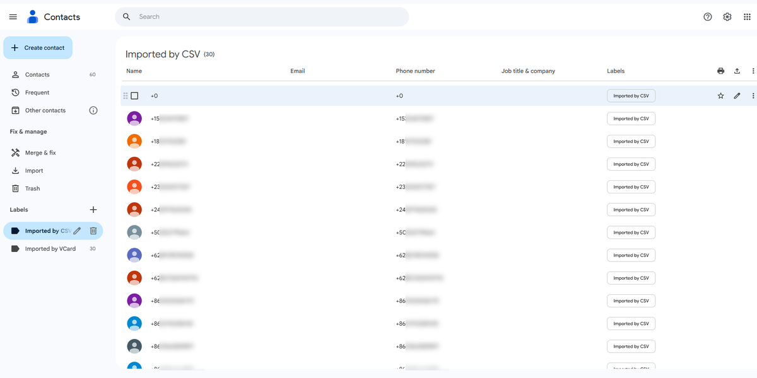Open Frequent contacts

pyautogui.click(x=53, y=93)
